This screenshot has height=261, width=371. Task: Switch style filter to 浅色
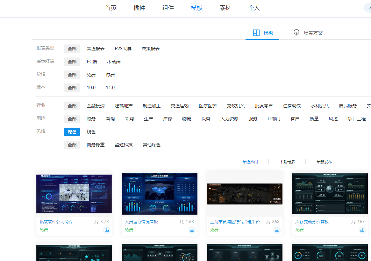coord(91,132)
